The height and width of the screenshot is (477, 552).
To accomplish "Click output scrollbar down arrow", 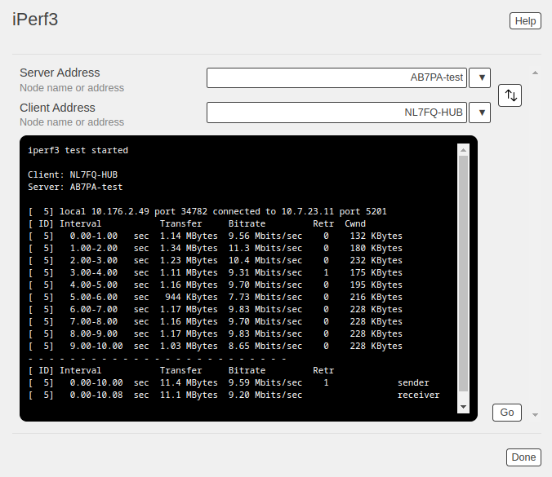I will 463,407.
